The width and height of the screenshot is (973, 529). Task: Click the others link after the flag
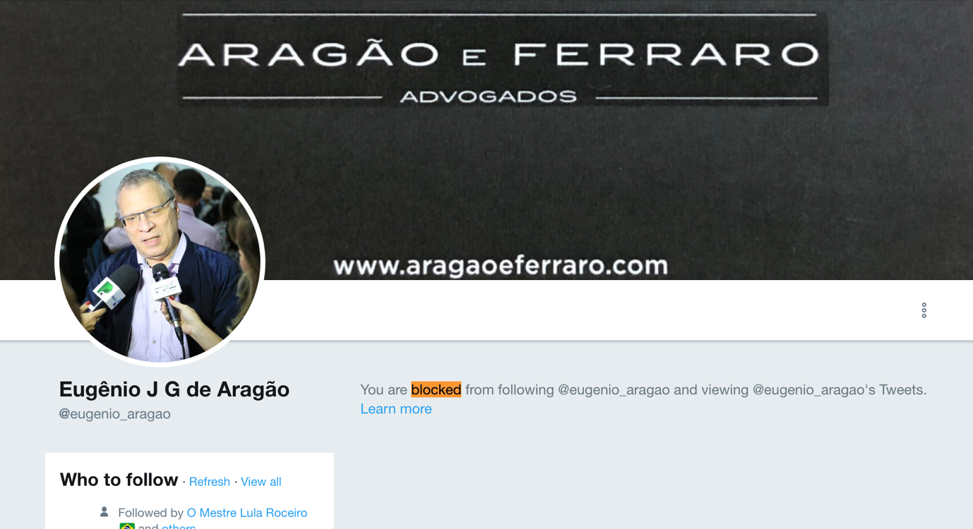[x=179, y=525]
